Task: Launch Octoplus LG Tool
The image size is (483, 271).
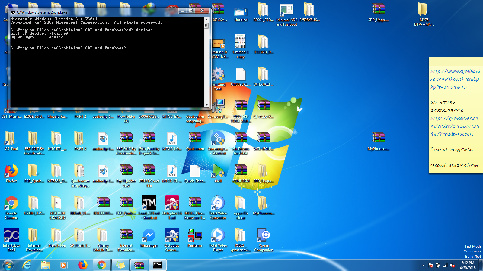Action: pyautogui.click(x=172, y=207)
